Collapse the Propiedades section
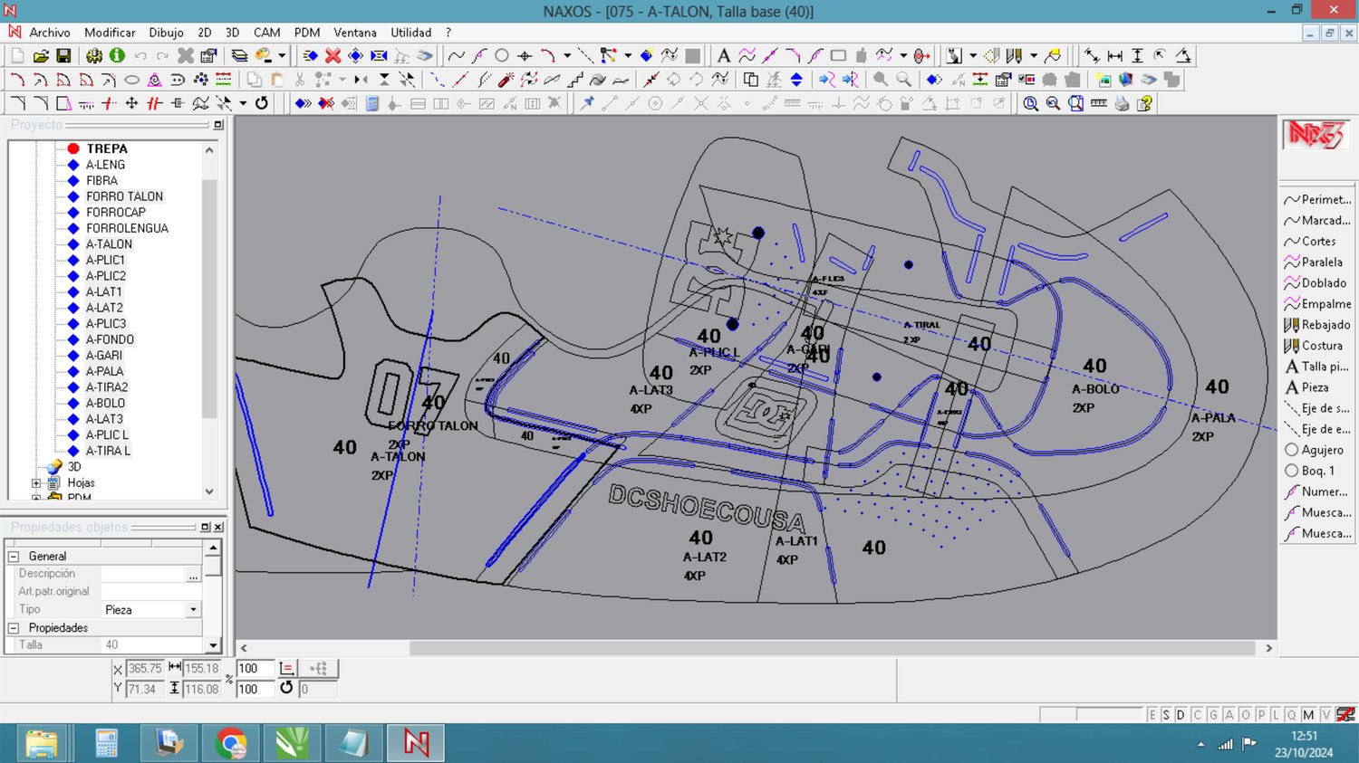The image size is (1359, 763). tap(14, 627)
